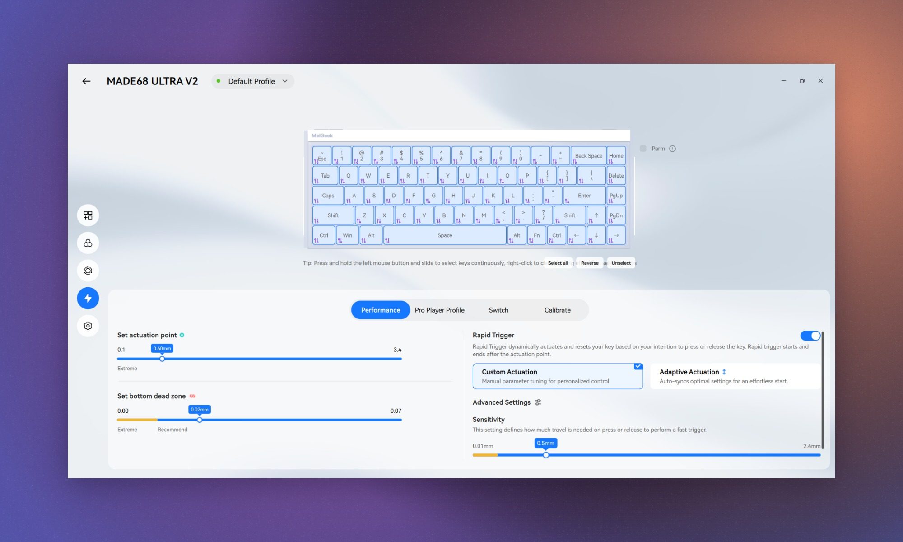Viewport: 903px width, 542px height.
Task: Select the Back Space key
Action: point(589,156)
